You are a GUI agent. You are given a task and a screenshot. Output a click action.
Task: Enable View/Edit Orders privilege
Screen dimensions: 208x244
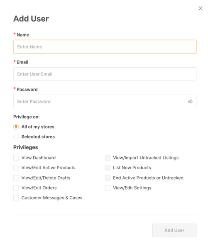coord(16,188)
